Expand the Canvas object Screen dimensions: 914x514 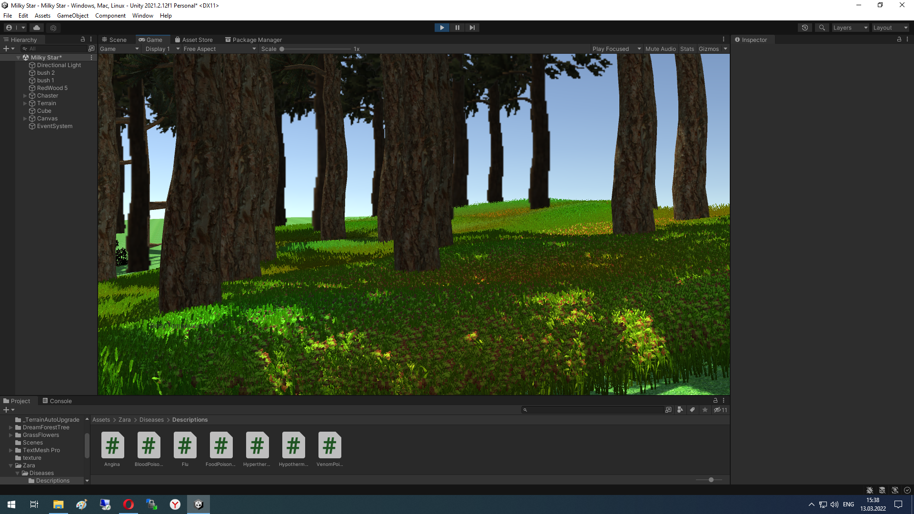(25, 119)
